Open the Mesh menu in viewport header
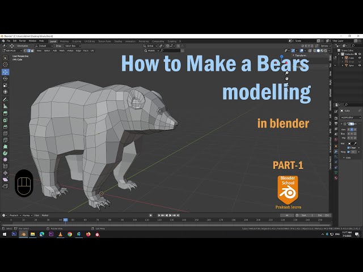Viewport: 363px width, 272px height. click(x=62, y=50)
